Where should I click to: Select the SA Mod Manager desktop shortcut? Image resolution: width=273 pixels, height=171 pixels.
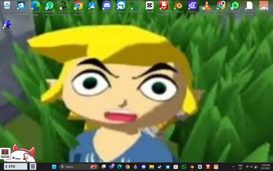point(21,9)
